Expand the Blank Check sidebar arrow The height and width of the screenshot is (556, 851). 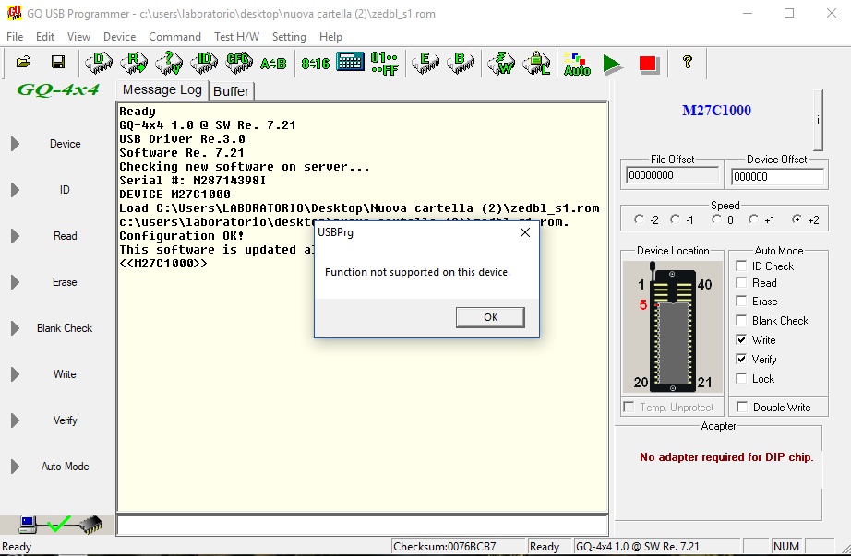pos(15,328)
